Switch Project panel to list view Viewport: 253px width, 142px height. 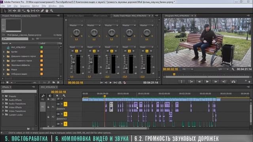pos(3,82)
